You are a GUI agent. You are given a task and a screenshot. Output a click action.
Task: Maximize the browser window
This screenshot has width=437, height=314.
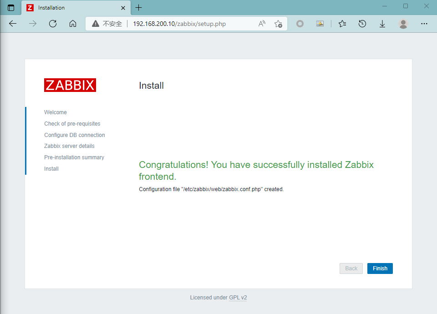pos(406,6)
